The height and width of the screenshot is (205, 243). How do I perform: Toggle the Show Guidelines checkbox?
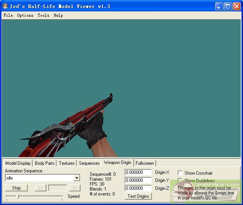coord(180,180)
